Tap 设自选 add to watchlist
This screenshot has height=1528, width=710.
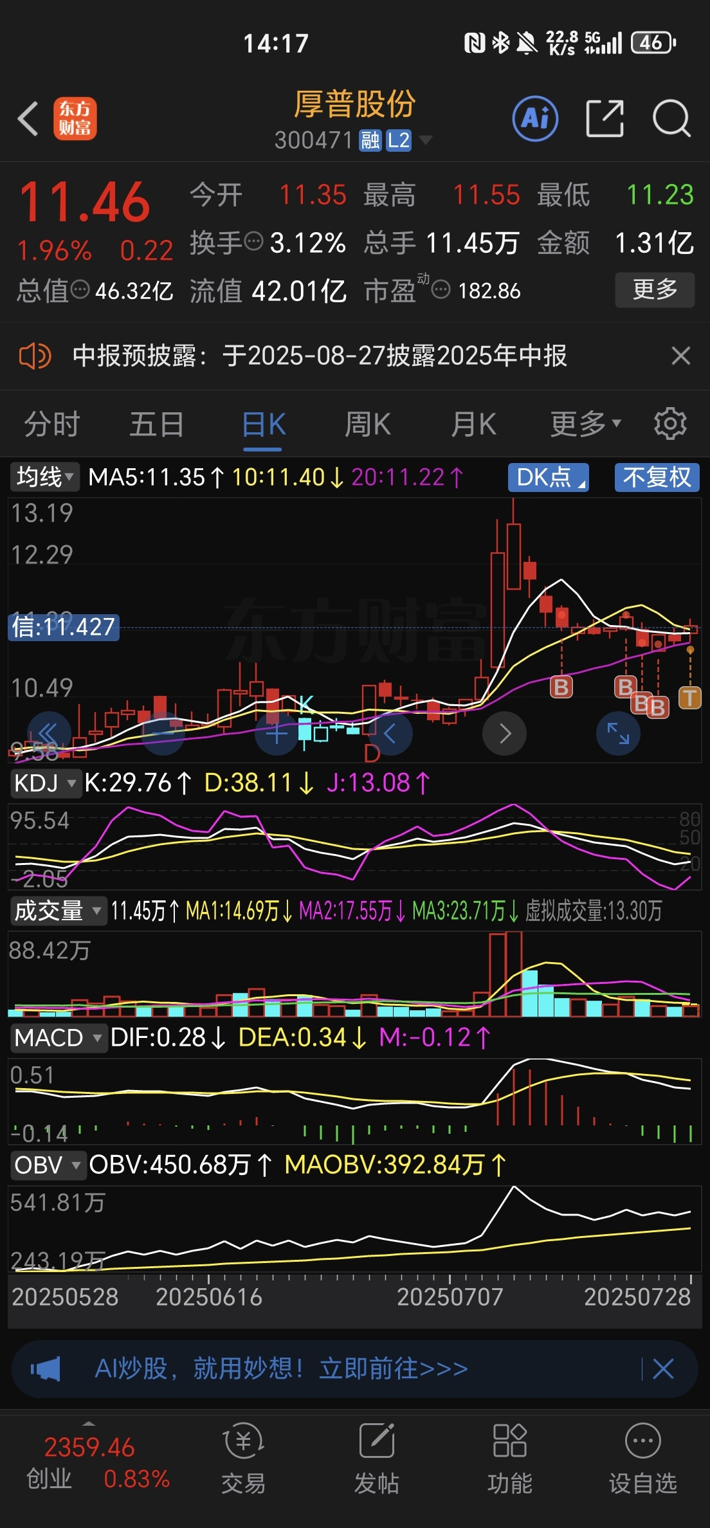[642, 1458]
